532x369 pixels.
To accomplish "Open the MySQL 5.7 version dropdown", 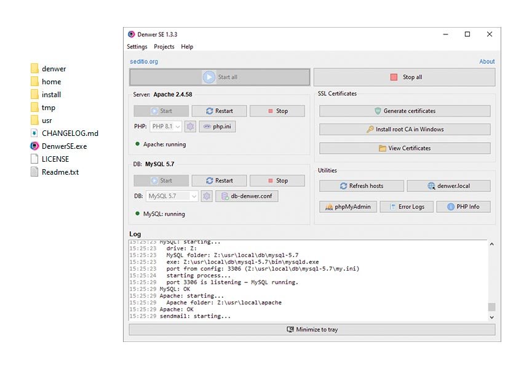I will [172, 196].
